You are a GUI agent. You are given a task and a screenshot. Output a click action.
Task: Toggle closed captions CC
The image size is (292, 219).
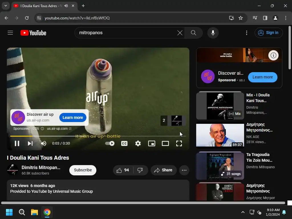[x=124, y=143]
